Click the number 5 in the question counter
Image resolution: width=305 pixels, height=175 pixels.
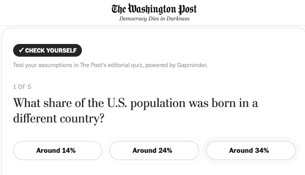pos(29,87)
